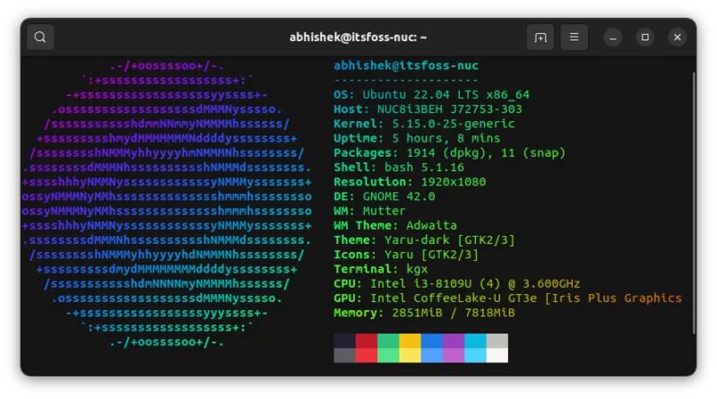Click the Resolution: 1920x1080 line
717x399 pixels.
pyautogui.click(x=410, y=182)
